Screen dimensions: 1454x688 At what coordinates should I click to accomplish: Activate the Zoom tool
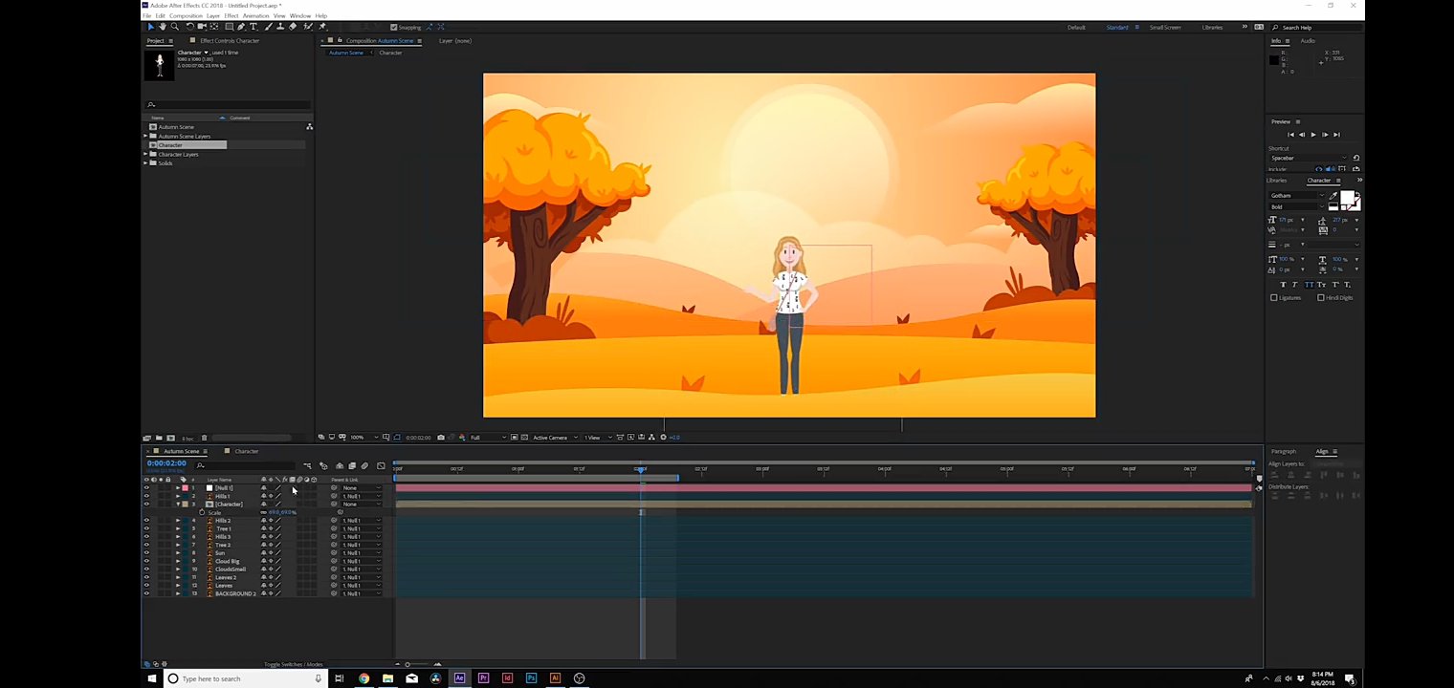pyautogui.click(x=174, y=27)
